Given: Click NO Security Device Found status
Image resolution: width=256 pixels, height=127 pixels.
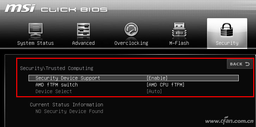Looking at the screenshot, I should pos(69,111).
